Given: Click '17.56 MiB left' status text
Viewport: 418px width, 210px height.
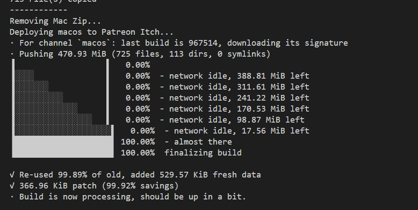Looking at the screenshot, I should coord(276,130).
